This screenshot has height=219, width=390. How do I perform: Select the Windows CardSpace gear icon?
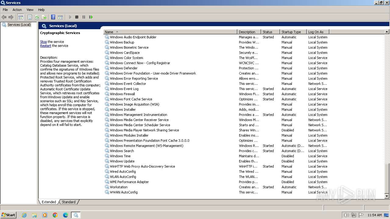(x=107, y=53)
